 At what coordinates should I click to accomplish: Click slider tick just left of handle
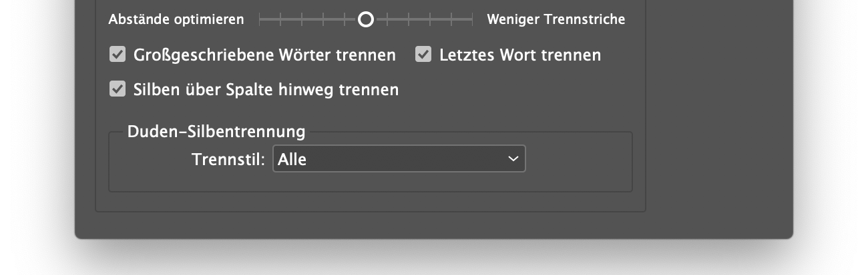tap(345, 20)
